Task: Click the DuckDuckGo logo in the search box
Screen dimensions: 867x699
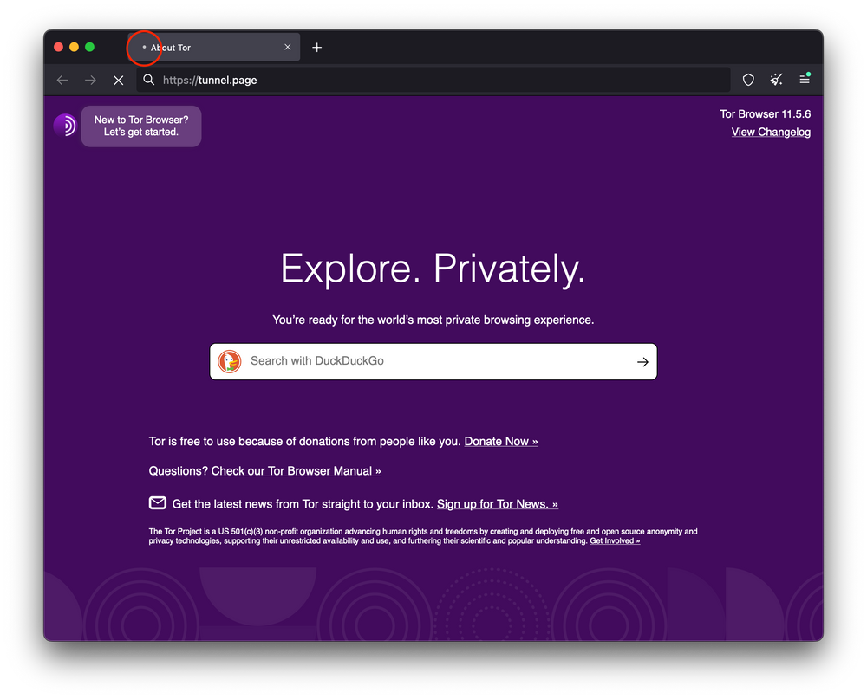Action: 230,361
